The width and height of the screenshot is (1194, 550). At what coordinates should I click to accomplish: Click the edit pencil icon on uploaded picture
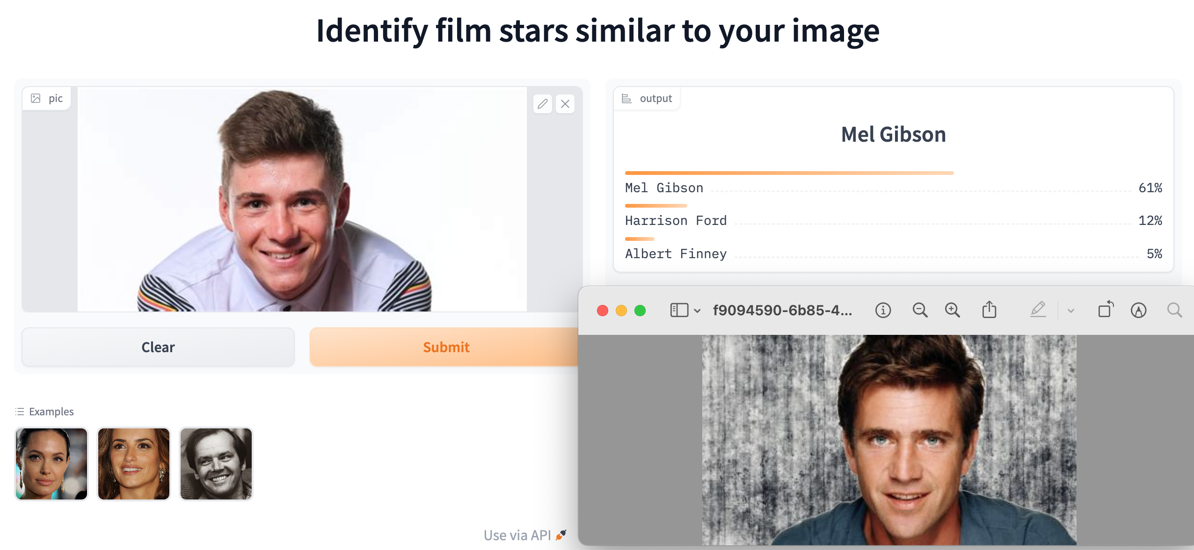point(542,104)
